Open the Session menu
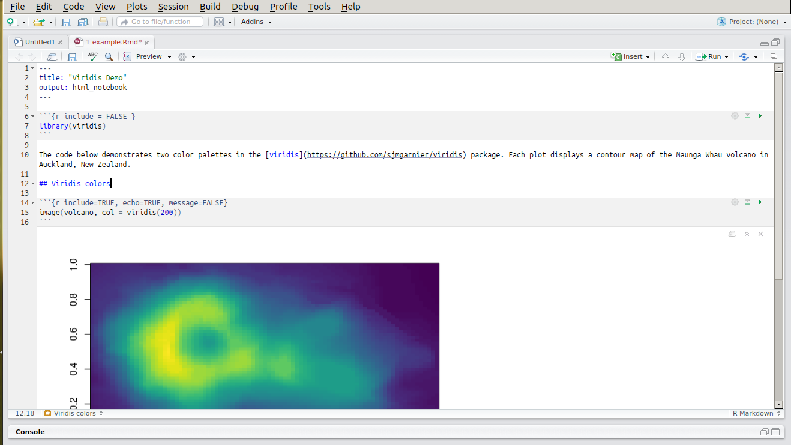 tap(173, 7)
